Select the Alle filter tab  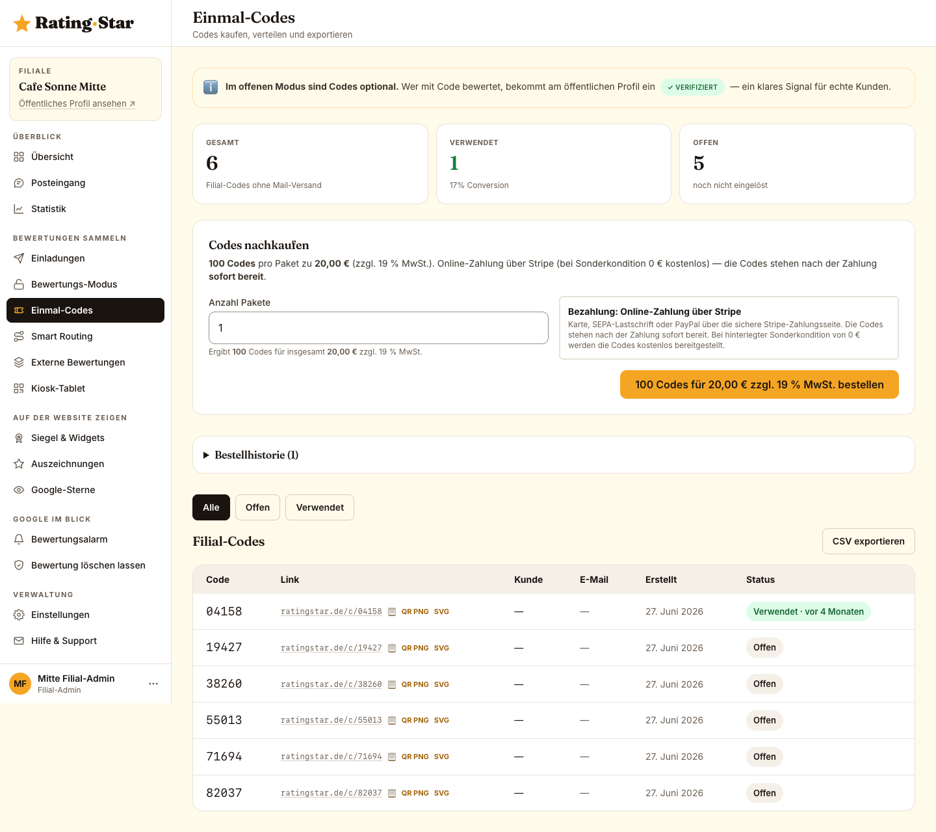point(211,507)
